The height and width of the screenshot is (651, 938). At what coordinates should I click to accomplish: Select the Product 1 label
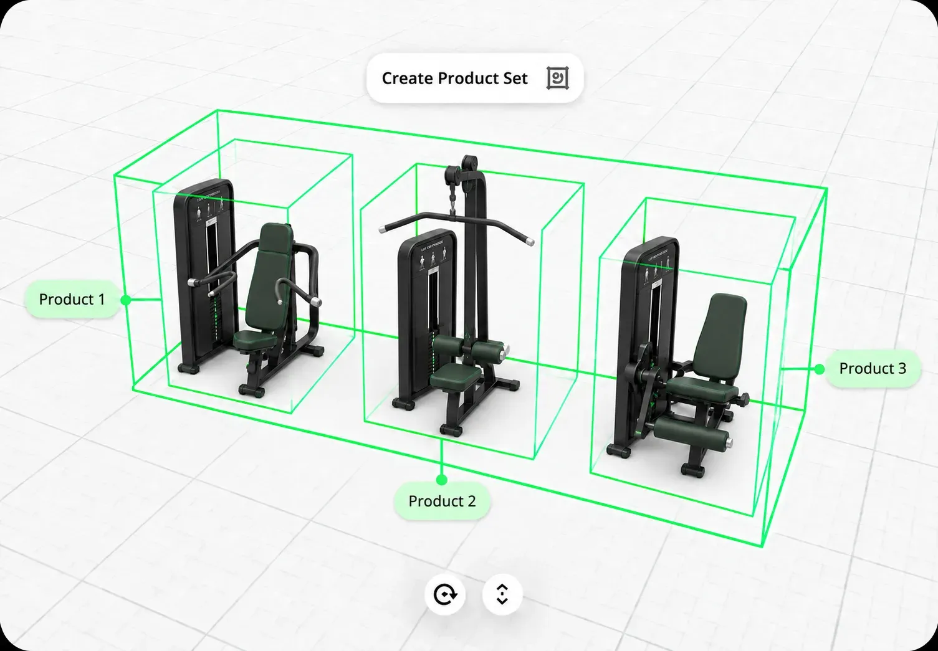coord(72,299)
